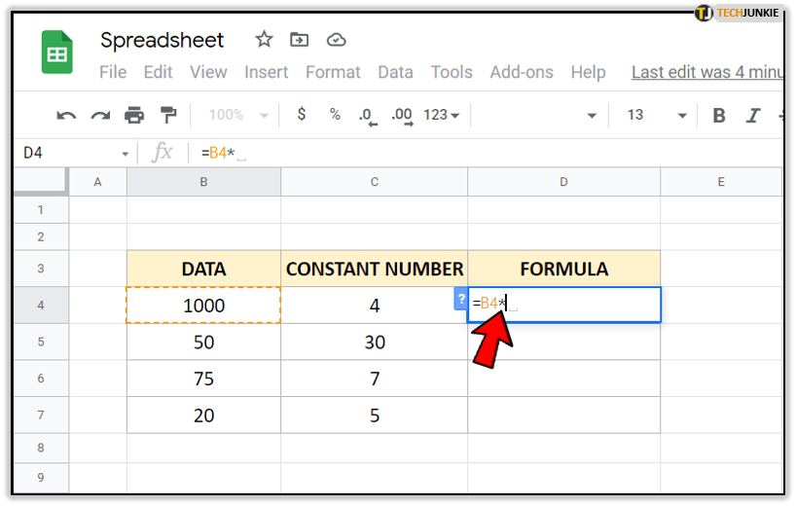Select cell C4 containing 4
This screenshot has height=506, width=796.
click(374, 306)
